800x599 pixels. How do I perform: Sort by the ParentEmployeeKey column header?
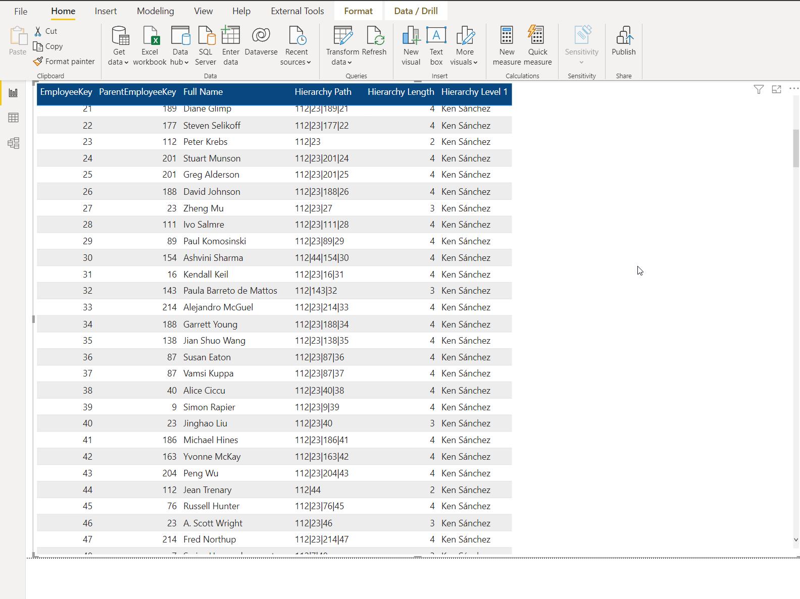(137, 92)
